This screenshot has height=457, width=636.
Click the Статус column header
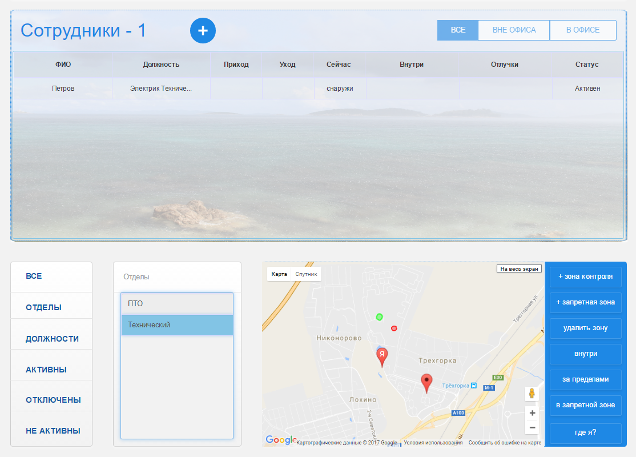click(587, 65)
